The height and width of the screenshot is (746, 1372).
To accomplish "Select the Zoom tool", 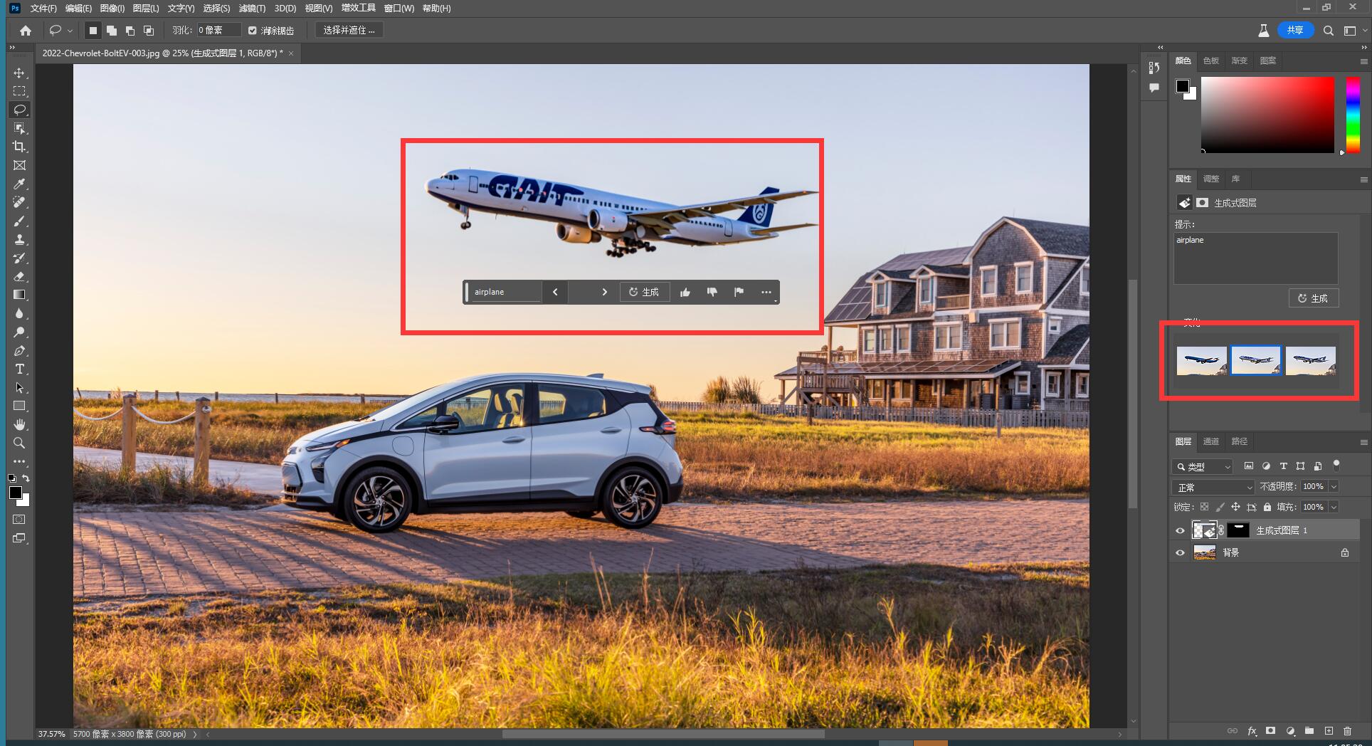I will 19,443.
